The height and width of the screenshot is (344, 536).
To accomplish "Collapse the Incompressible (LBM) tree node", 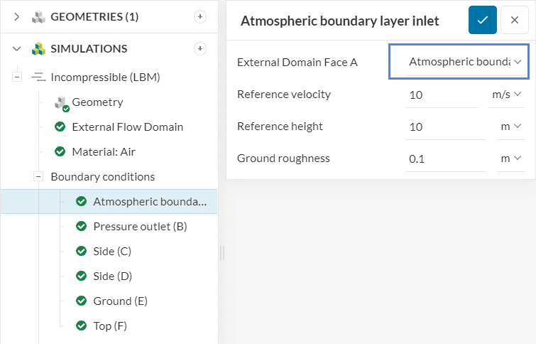I will pos(17,77).
